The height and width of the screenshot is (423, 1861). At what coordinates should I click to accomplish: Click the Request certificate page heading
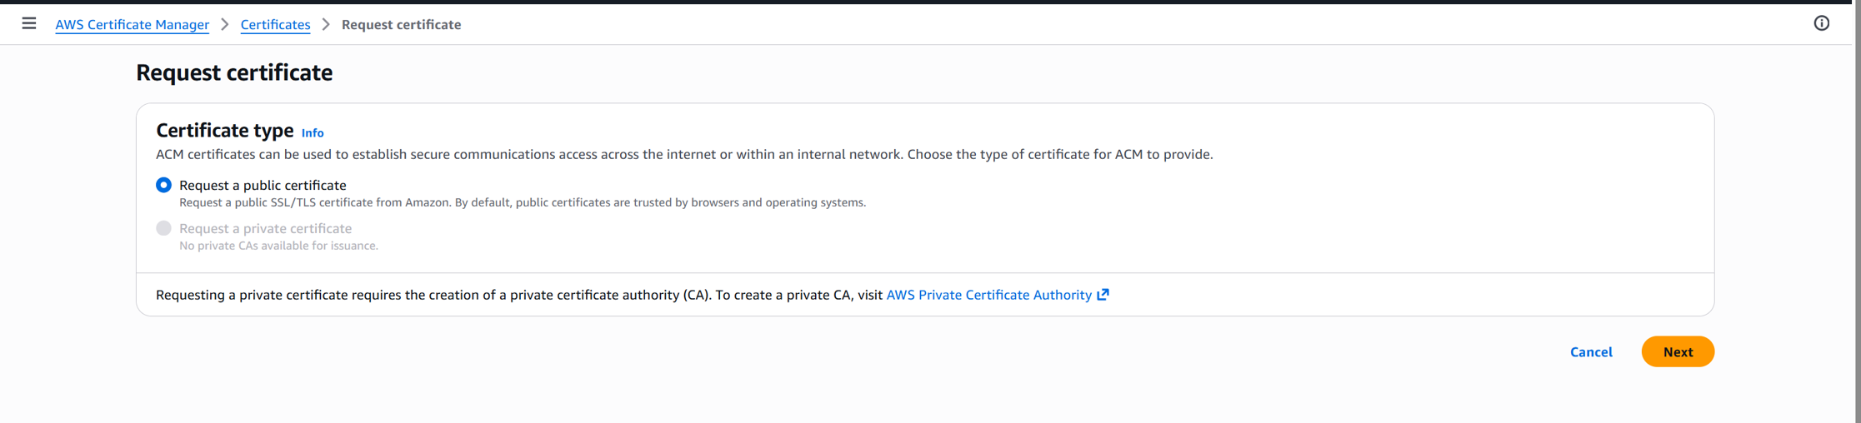(x=234, y=72)
